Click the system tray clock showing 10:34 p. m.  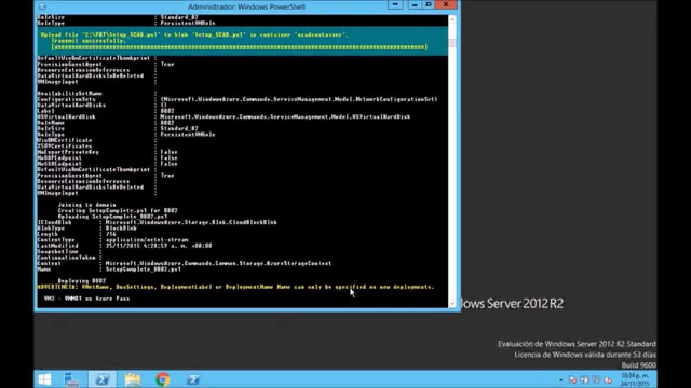pyautogui.click(x=635, y=379)
